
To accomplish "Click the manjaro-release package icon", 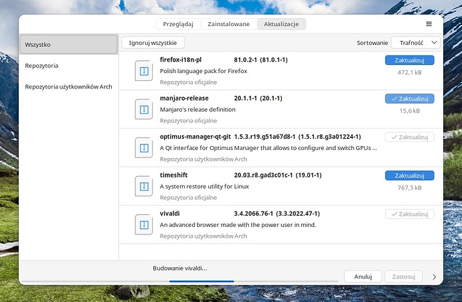I will coord(144,109).
